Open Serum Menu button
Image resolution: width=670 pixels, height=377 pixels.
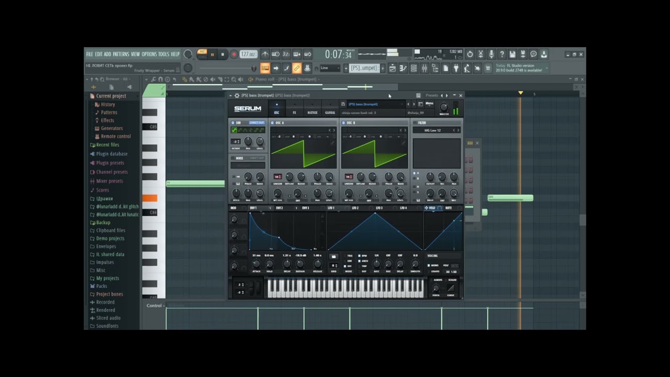click(429, 104)
